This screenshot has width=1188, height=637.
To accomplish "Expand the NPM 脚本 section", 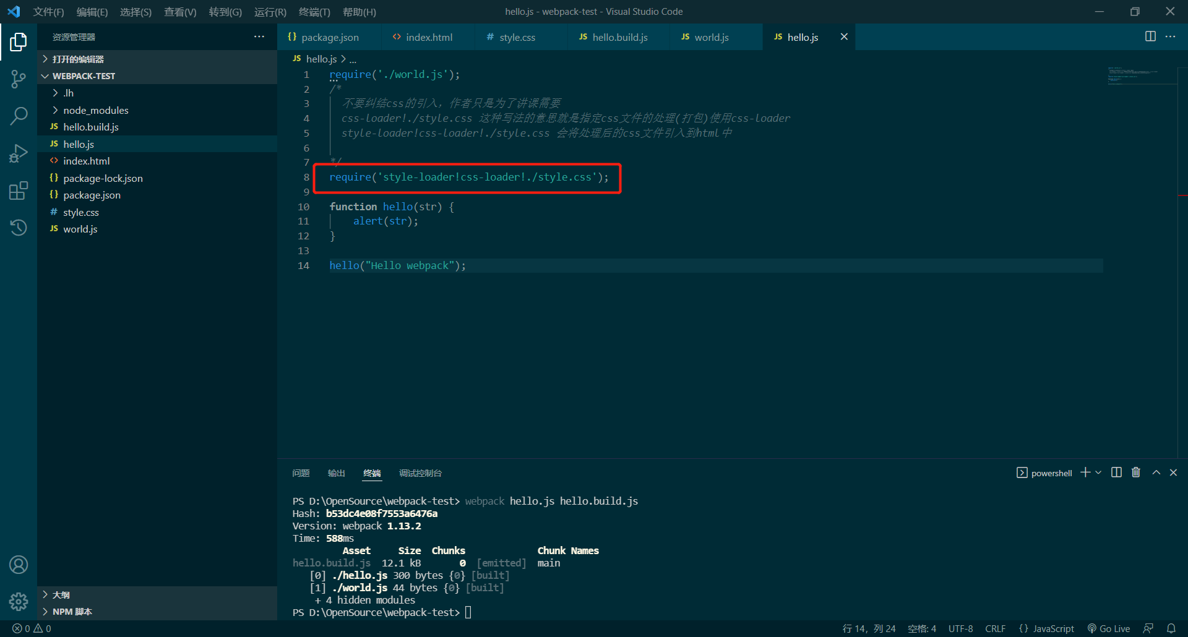I will pyautogui.click(x=157, y=612).
